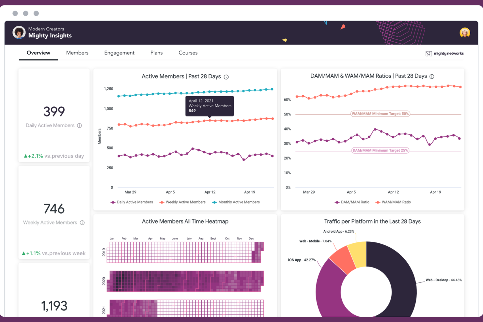
Task: Click the +1.1% vs. previous week indicator
Action: (54, 253)
